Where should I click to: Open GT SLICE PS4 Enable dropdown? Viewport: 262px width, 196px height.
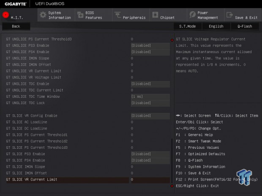point(150,160)
